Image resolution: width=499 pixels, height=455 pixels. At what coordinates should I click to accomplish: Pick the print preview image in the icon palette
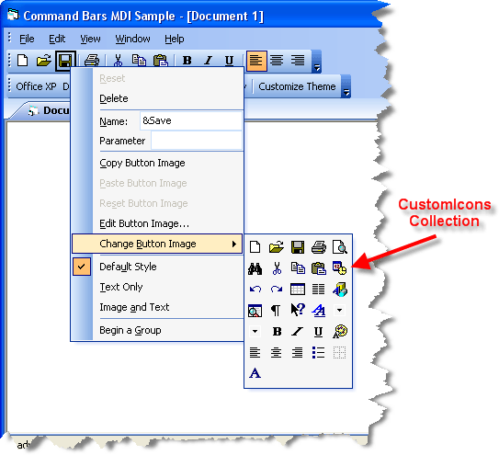(x=340, y=246)
